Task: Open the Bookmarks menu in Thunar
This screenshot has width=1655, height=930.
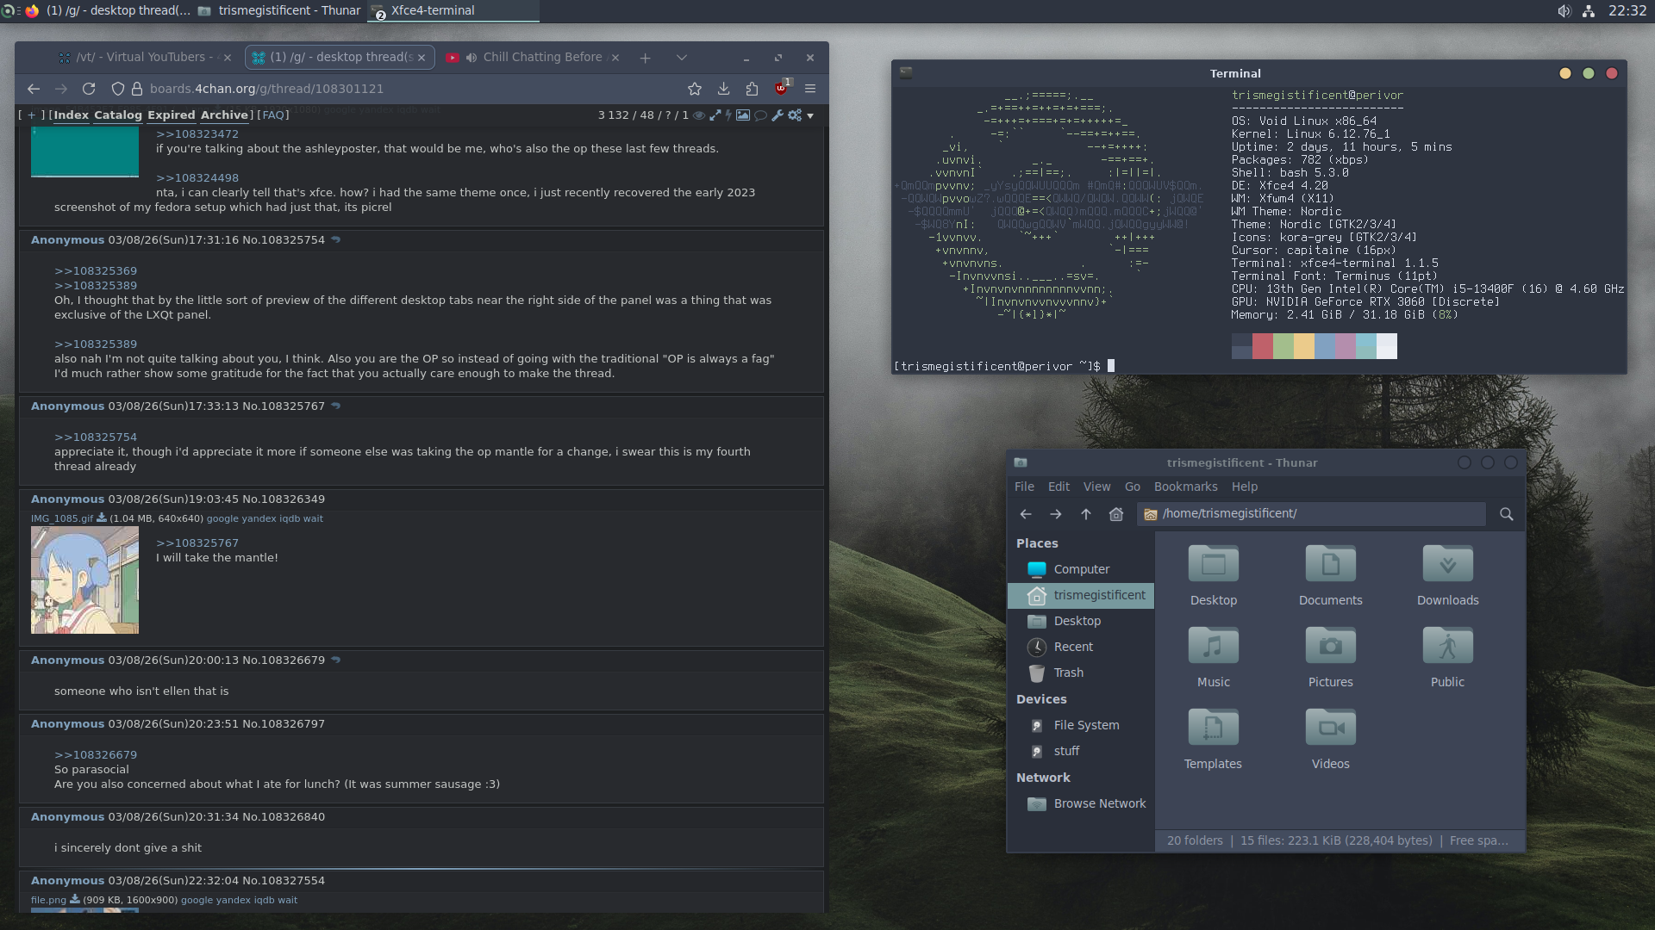Action: [x=1185, y=487]
